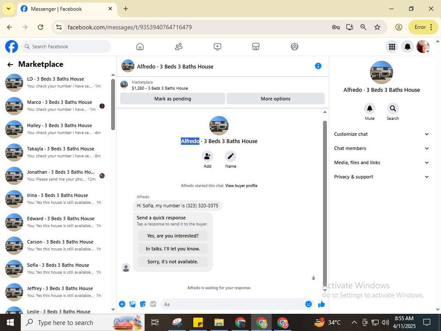Show hidden system tray icons
This screenshot has width=441, height=331.
354,322
